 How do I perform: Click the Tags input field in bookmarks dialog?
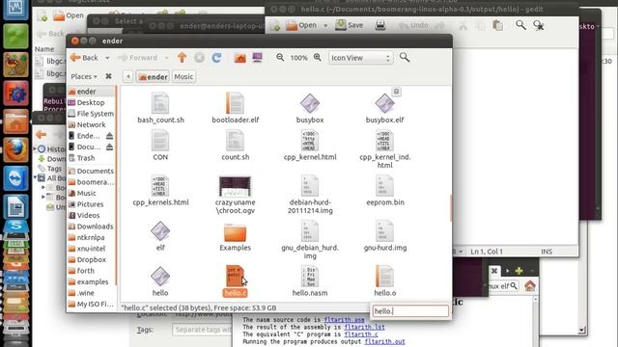tap(202, 330)
